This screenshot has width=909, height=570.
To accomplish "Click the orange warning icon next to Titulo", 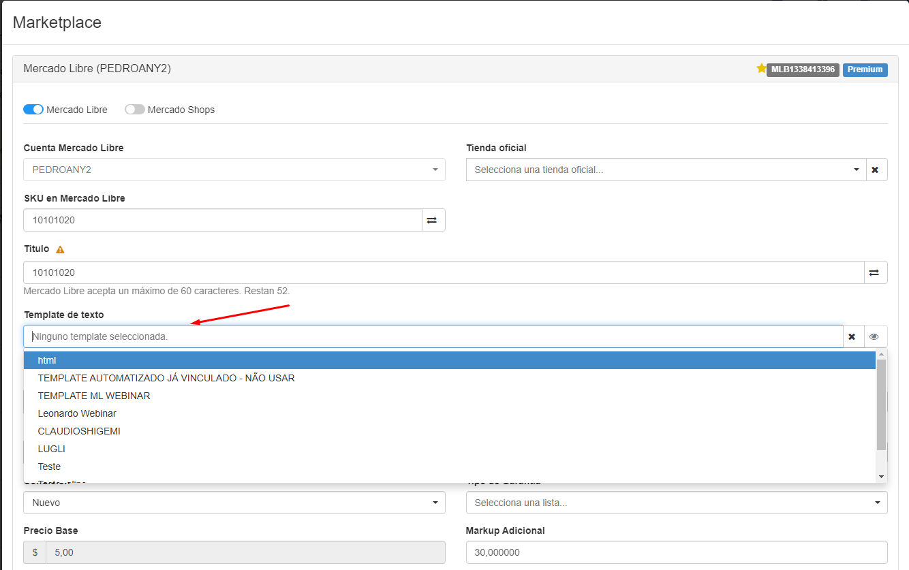I will (60, 249).
